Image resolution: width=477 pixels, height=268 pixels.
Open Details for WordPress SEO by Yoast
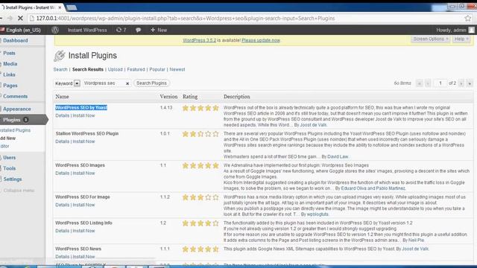(63, 115)
